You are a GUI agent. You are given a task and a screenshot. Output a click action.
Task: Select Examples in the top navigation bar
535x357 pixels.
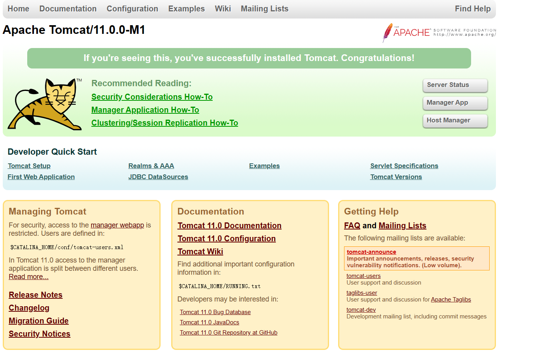[186, 9]
